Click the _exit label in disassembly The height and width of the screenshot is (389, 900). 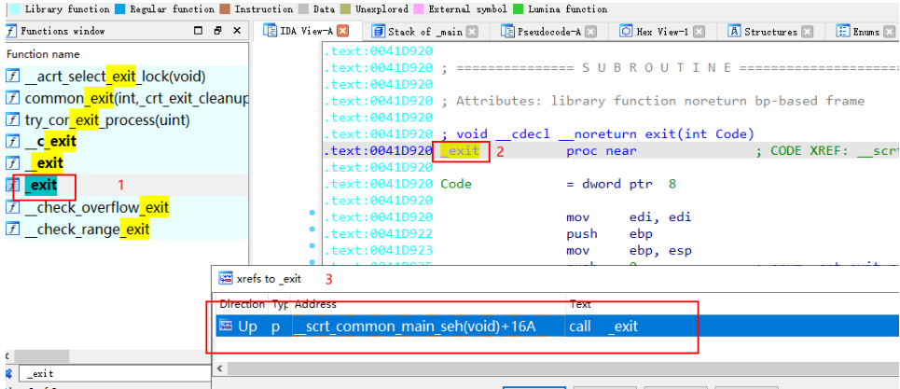[460, 151]
